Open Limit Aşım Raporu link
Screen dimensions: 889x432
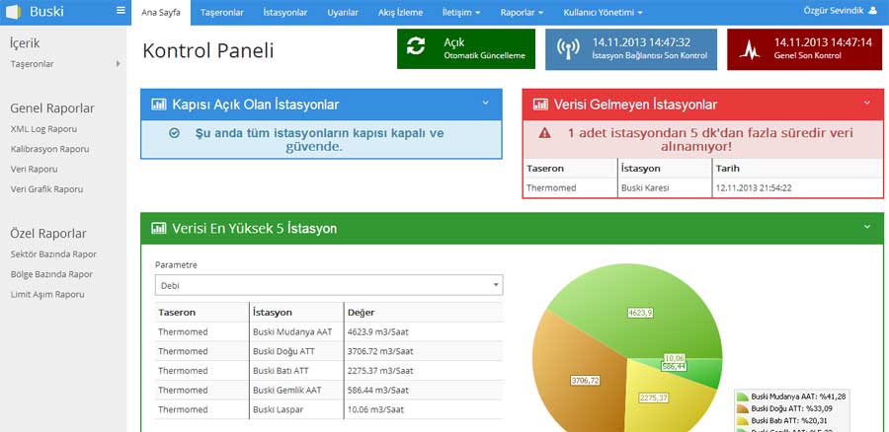tap(47, 295)
